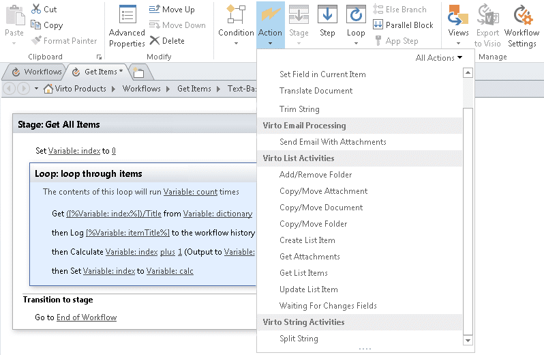
Task: Expand breadcrumb arrow after Workflows
Action: pyautogui.click(x=168, y=89)
